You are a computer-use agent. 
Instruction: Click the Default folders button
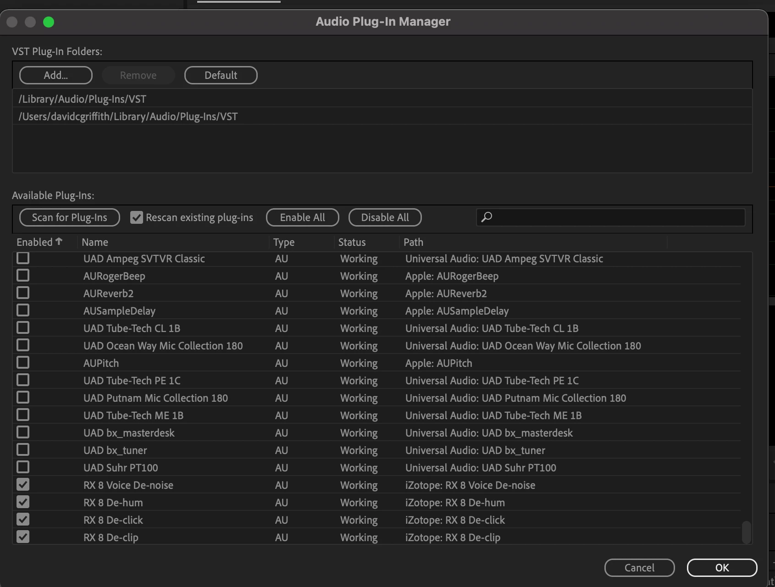click(x=221, y=75)
